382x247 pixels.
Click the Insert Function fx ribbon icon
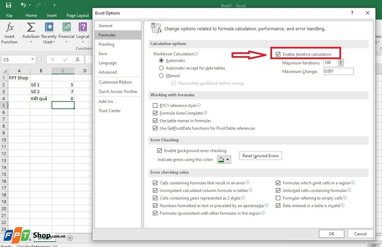coord(10,27)
